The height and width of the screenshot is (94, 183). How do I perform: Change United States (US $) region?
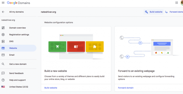click(x=18, y=87)
